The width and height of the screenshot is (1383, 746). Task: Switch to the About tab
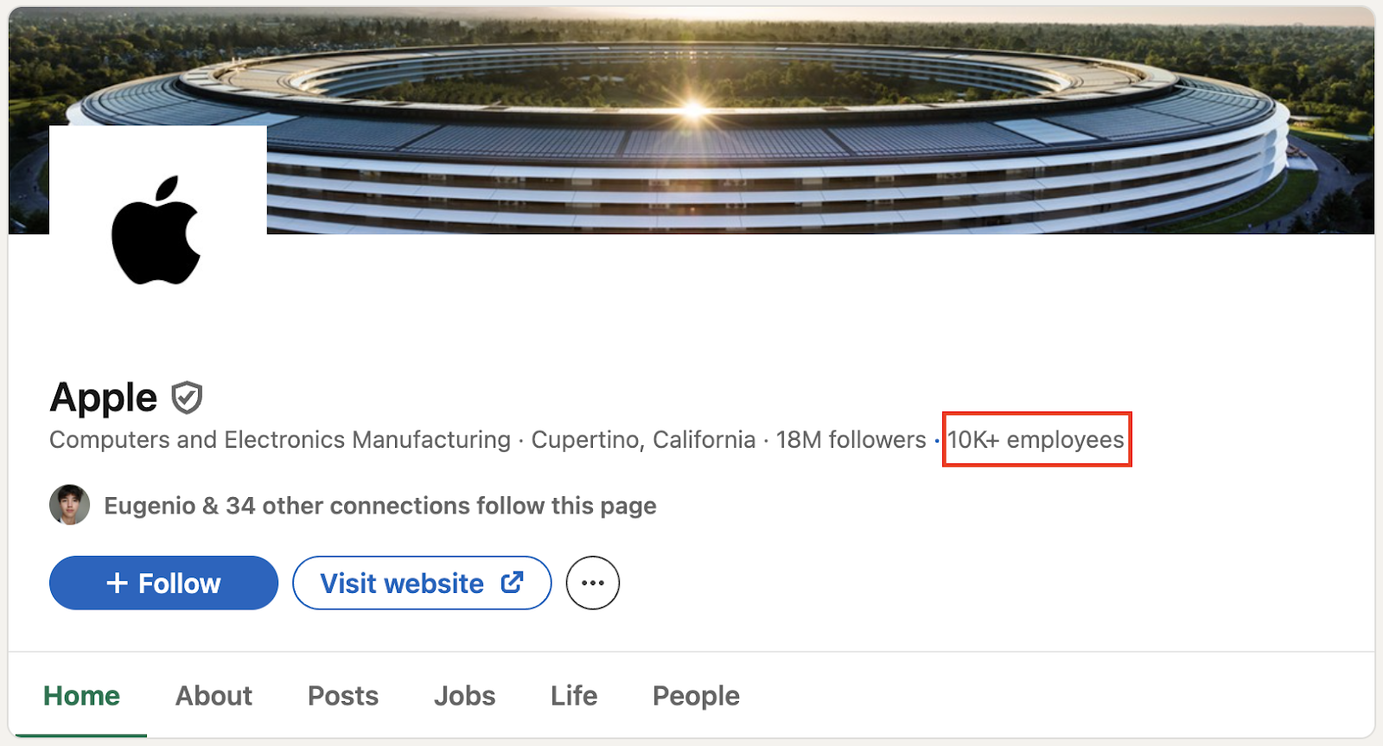point(214,696)
